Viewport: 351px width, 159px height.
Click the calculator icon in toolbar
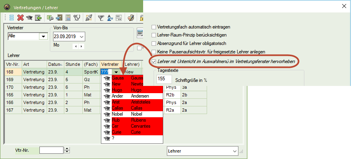pyautogui.click(x=68, y=18)
